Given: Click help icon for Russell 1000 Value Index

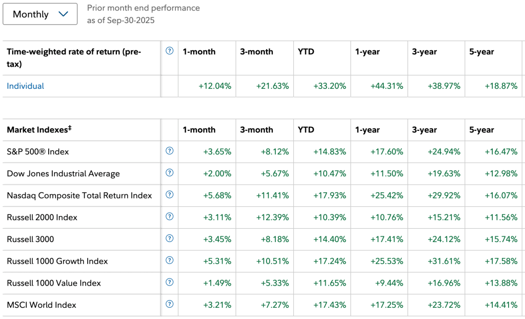Looking at the screenshot, I should [170, 282].
